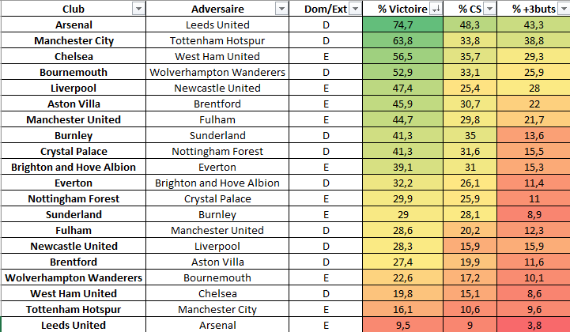Select the 43,3 % +3buts cell
Viewport: 570px width, 332px height.
[x=534, y=25]
